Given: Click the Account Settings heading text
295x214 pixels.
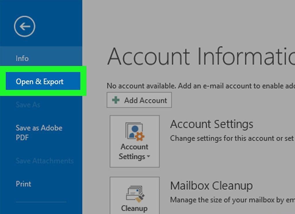Looking at the screenshot, I should point(212,124).
